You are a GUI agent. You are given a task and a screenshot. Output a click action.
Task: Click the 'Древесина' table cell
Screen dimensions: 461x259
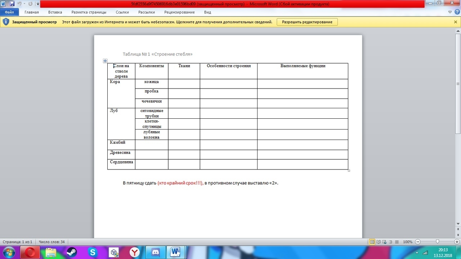coord(121,154)
